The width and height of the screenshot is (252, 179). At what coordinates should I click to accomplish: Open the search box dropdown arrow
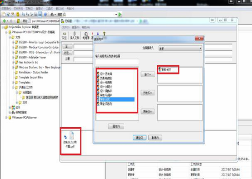pos(116,15)
